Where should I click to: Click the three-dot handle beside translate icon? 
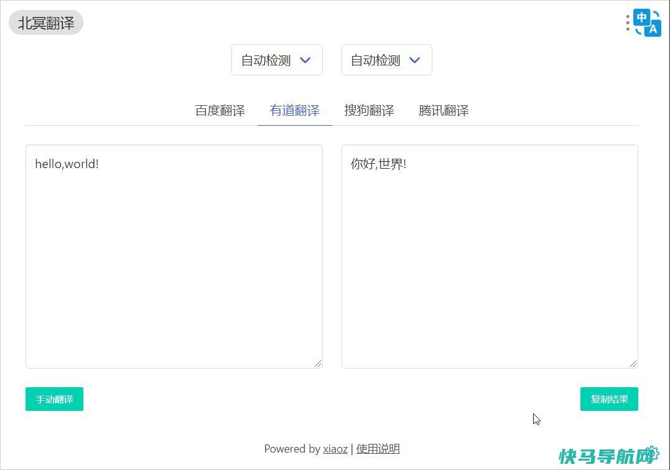coord(628,22)
